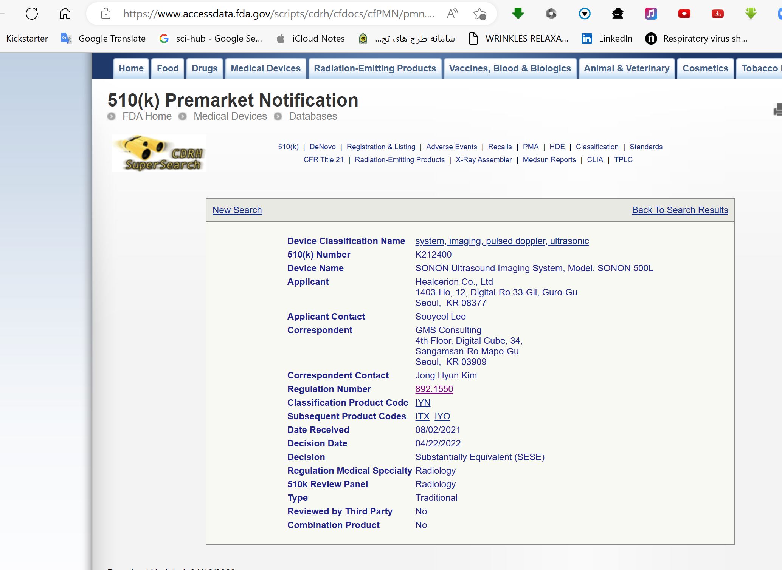
Task: Open the PMA link
Action: (x=531, y=147)
